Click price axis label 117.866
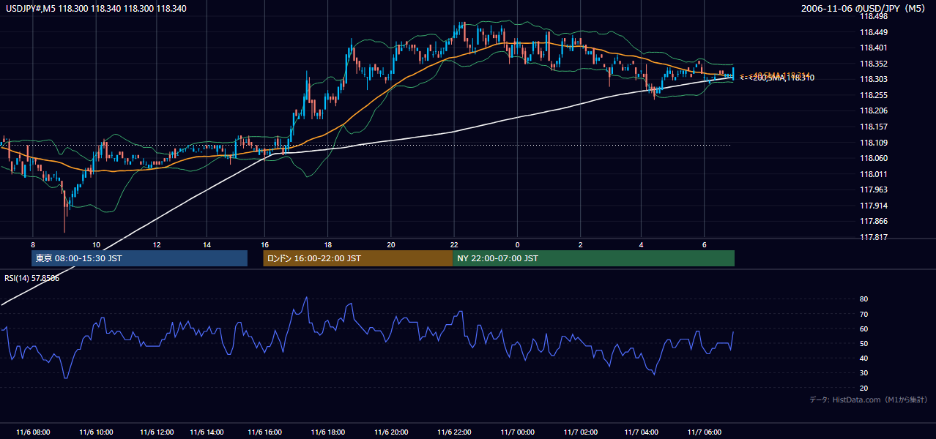Viewport: 936px width, 439px height. [x=874, y=221]
